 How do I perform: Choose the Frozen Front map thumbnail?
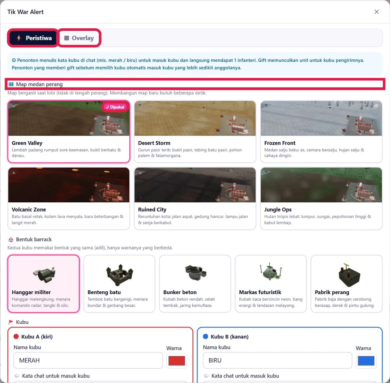click(321, 119)
